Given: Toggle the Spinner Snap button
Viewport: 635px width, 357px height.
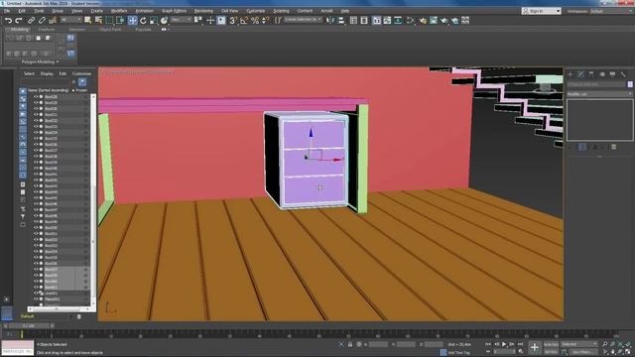Looking at the screenshot, I should (265, 20).
